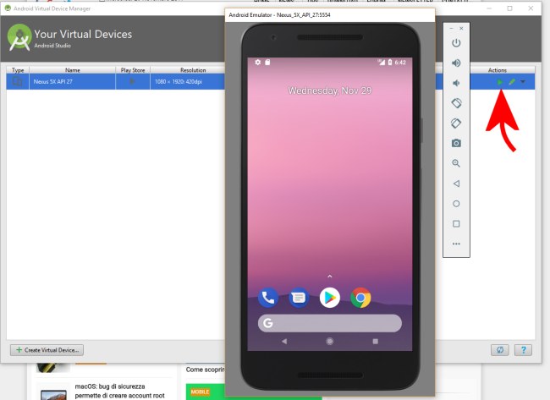550x400 pixels.
Task: Click the Actions column header
Action: (497, 70)
